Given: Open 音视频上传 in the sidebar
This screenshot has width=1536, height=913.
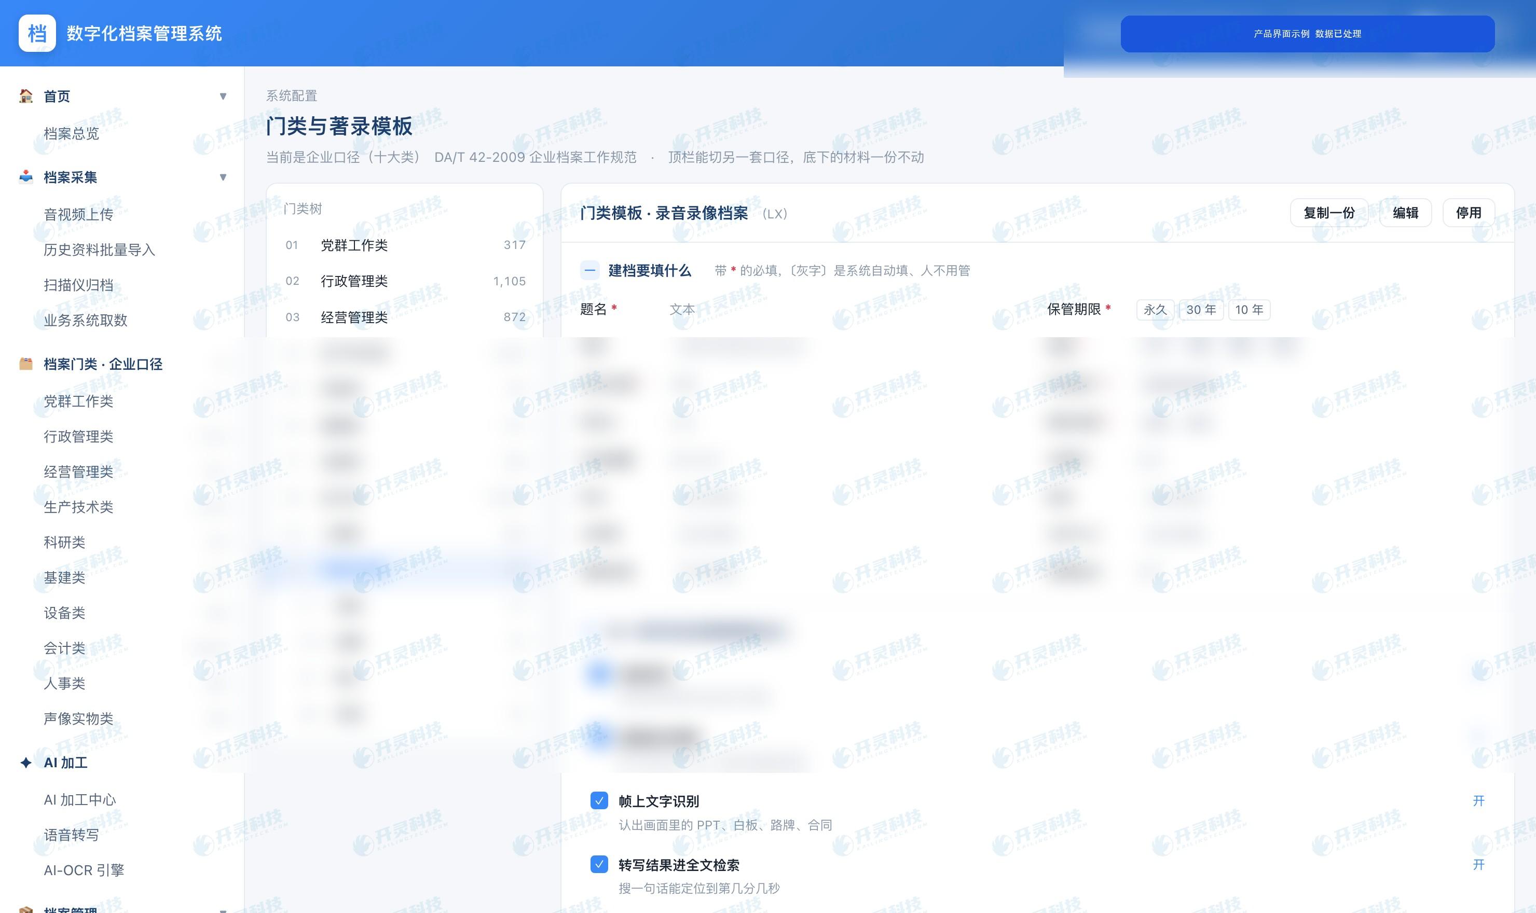Looking at the screenshot, I should point(78,214).
